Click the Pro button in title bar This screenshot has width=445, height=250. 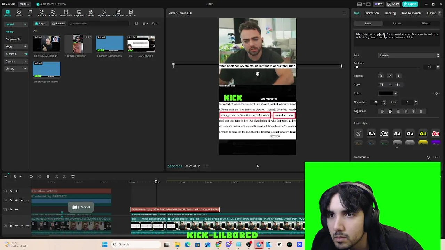(x=378, y=4)
